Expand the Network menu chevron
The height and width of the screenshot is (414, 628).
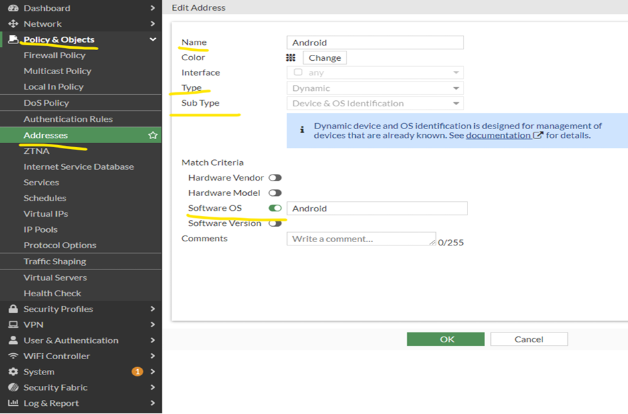pos(152,23)
